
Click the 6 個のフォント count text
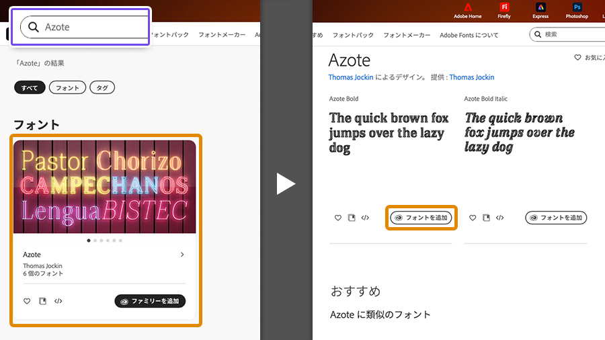click(x=43, y=273)
